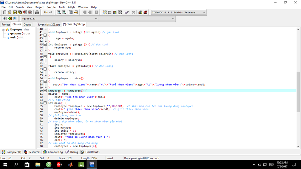Expand the Employee class tree node
This screenshot has width=301, height=169.
click(3, 30)
